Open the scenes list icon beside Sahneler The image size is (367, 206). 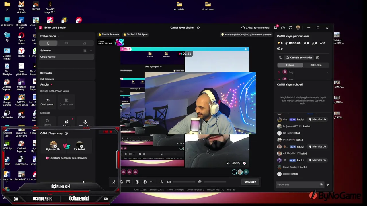(85, 51)
